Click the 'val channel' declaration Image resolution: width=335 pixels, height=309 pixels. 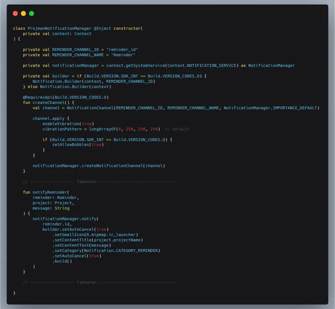(x=46, y=108)
